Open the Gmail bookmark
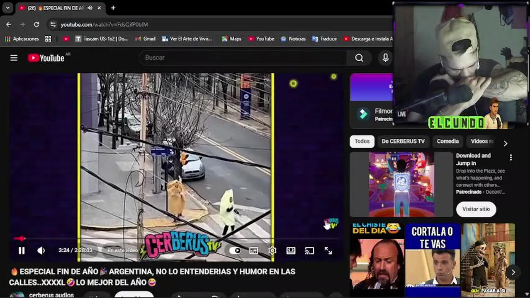 click(x=145, y=39)
